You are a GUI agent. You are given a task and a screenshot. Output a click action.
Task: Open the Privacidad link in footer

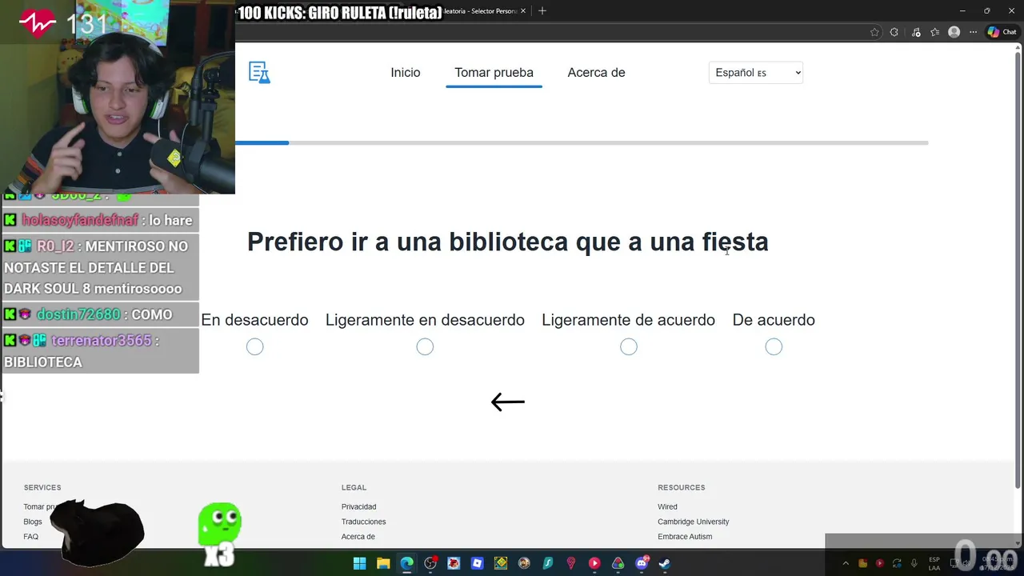click(x=358, y=506)
